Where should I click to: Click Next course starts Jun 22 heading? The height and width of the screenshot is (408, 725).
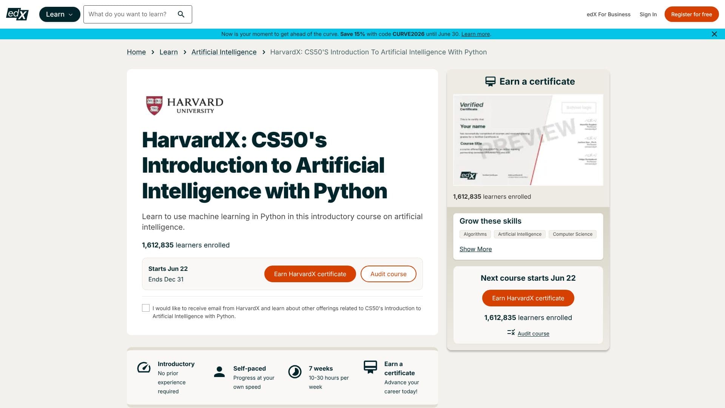pyautogui.click(x=528, y=278)
